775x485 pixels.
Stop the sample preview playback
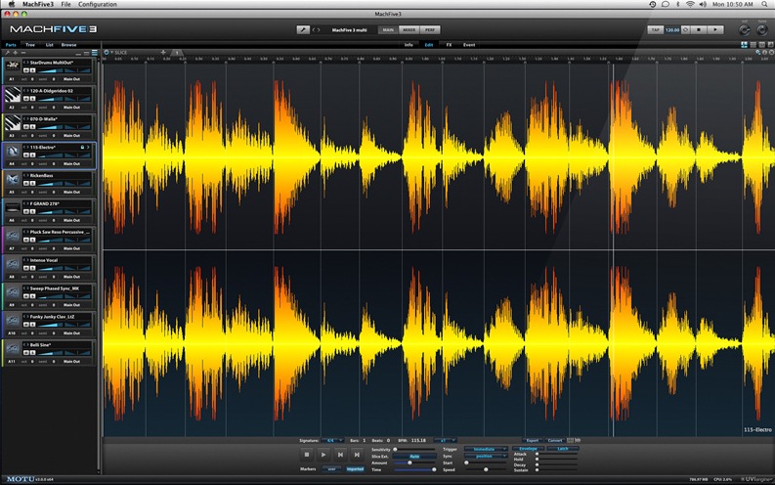tap(307, 455)
